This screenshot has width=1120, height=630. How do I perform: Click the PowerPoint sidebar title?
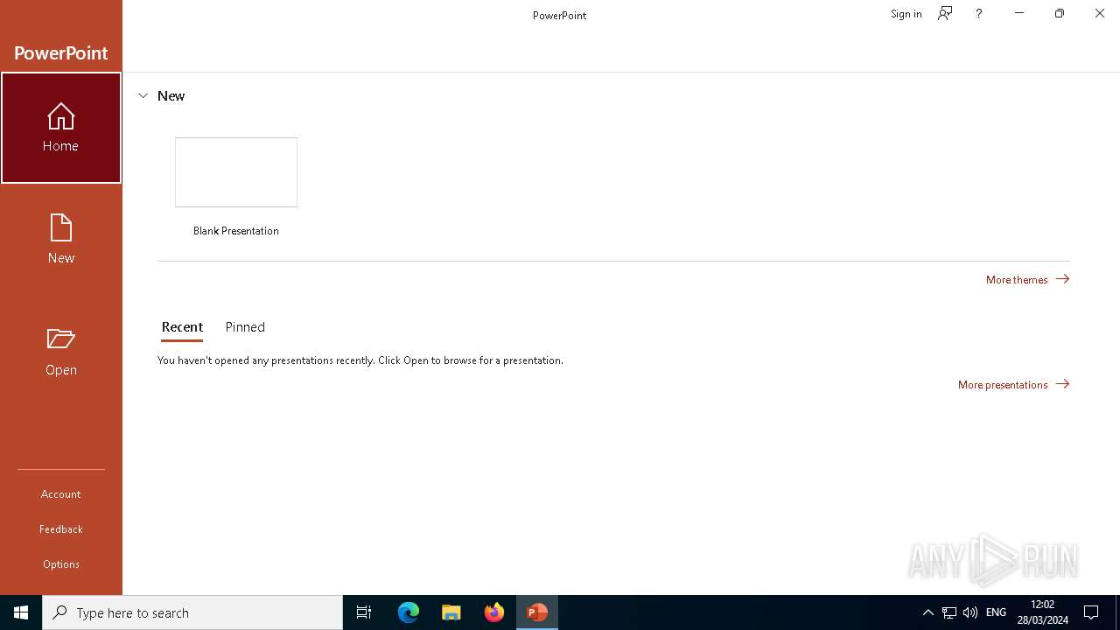coord(61,52)
